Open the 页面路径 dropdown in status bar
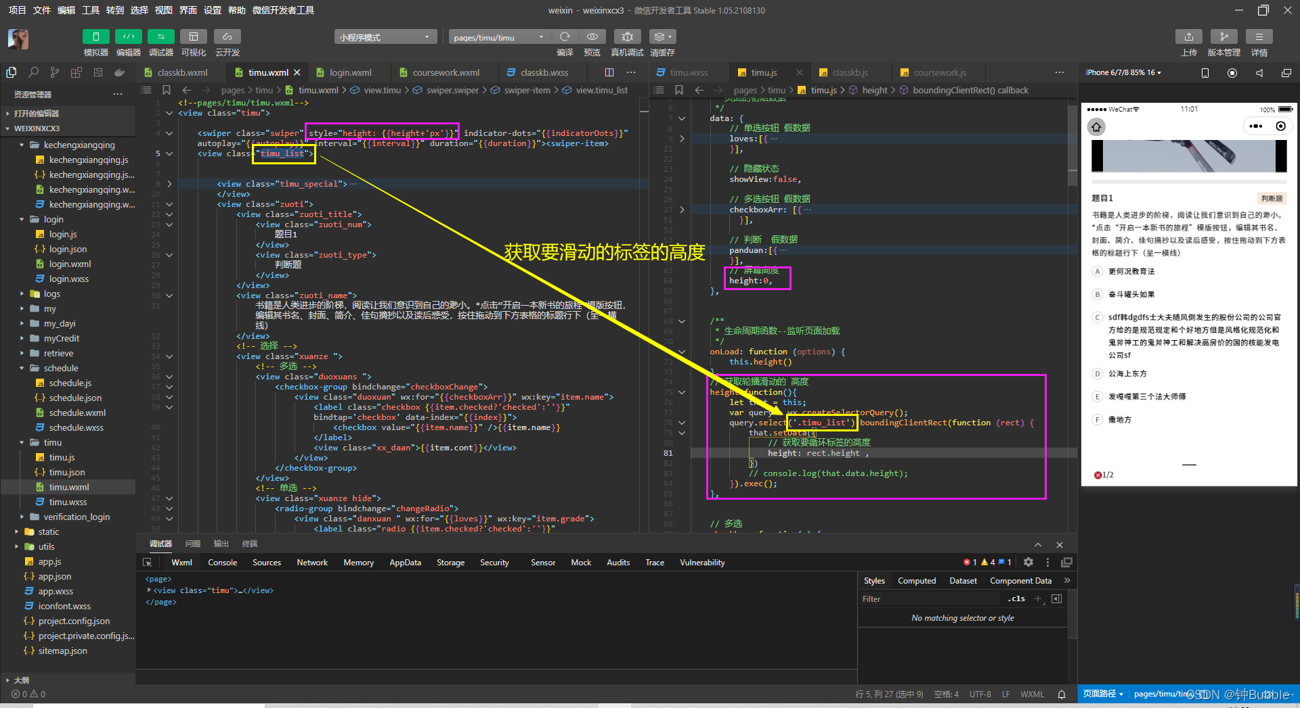 (x=1103, y=694)
